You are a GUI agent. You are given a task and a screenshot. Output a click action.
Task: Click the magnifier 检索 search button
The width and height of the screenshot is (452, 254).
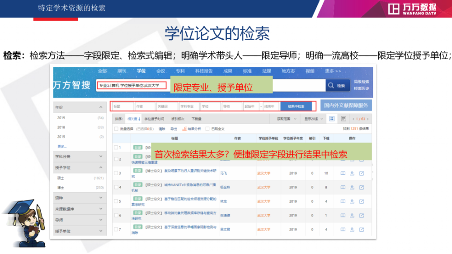(x=337, y=85)
